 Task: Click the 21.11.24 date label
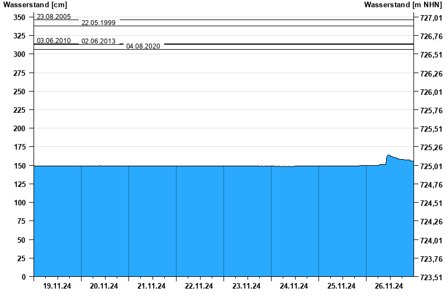click(x=152, y=286)
